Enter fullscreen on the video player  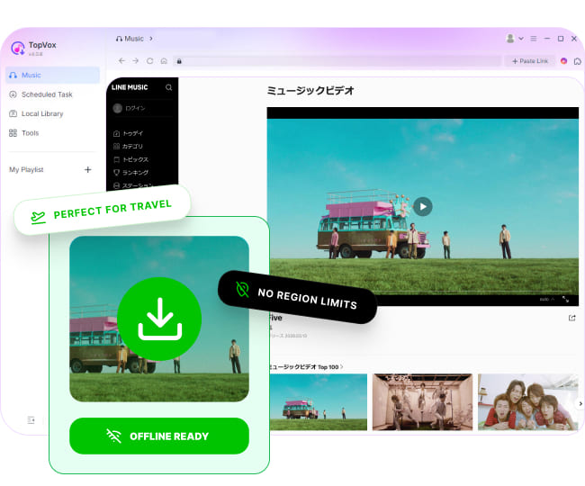565,299
